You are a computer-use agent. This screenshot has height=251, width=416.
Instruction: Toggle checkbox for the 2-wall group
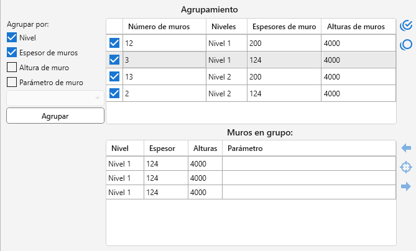[x=114, y=94]
